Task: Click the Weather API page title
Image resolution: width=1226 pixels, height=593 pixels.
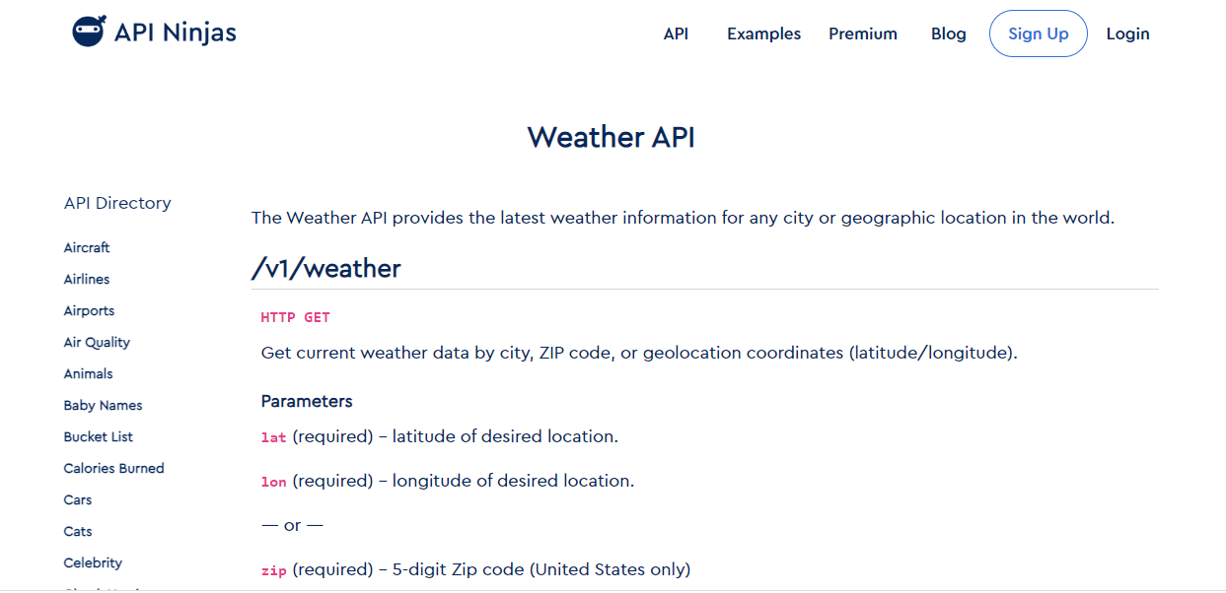Action: 612,137
